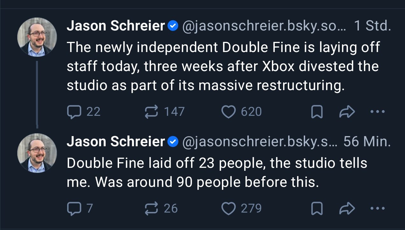Open the '56 Min.' timestamp link
Screen dimensions: 405x230
click(x=367, y=142)
